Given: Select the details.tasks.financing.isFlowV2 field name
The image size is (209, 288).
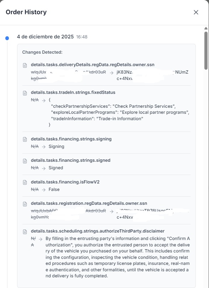Looking at the screenshot, I should (x=65, y=182).
